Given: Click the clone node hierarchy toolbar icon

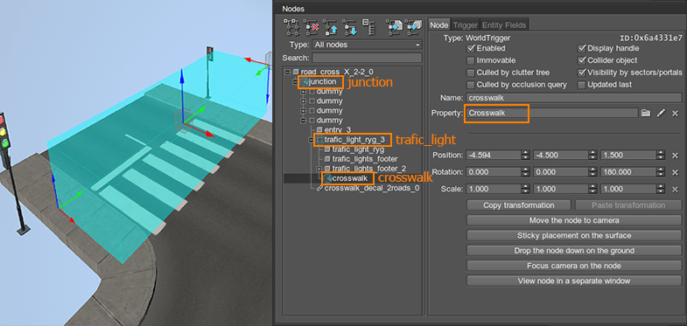Looking at the screenshot, I should tap(292, 27).
